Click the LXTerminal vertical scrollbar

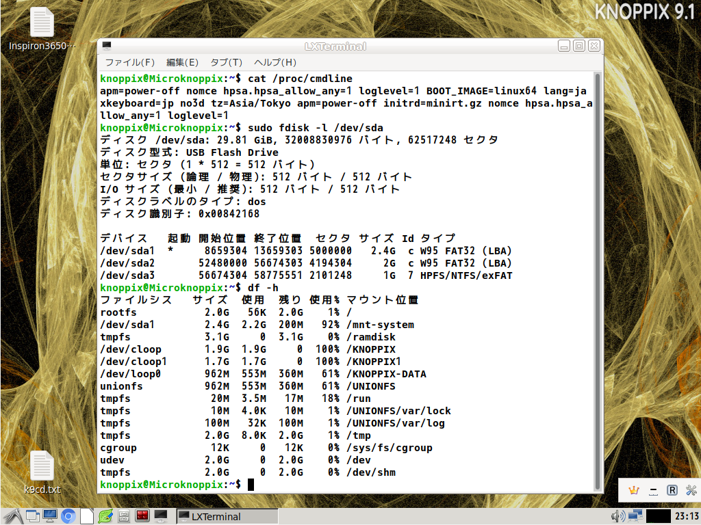click(x=598, y=281)
